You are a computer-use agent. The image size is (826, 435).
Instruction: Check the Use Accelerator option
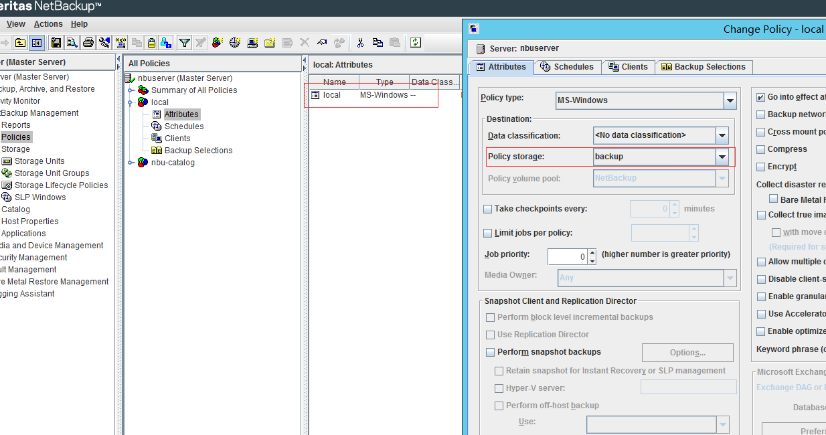pyautogui.click(x=760, y=314)
